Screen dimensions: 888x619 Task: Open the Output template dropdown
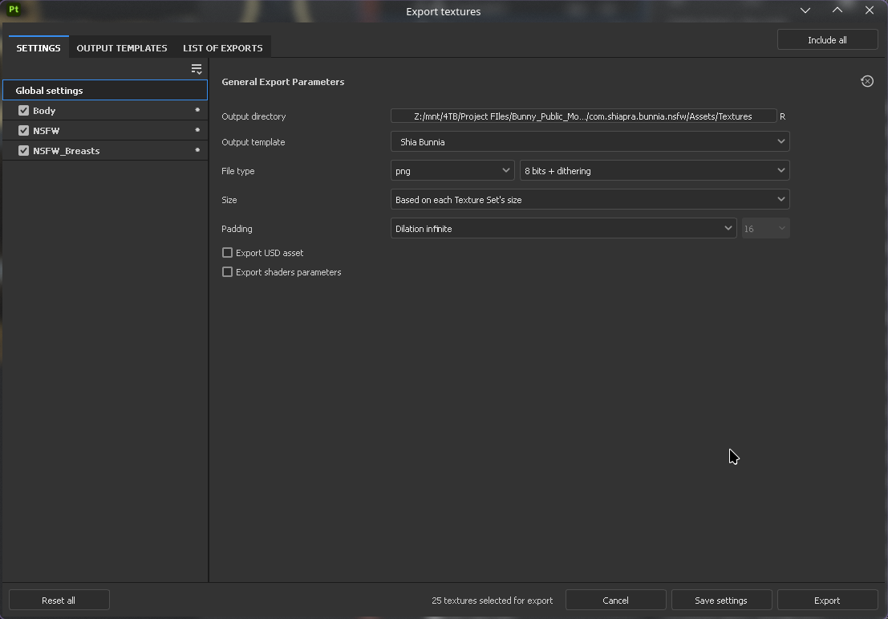point(590,142)
